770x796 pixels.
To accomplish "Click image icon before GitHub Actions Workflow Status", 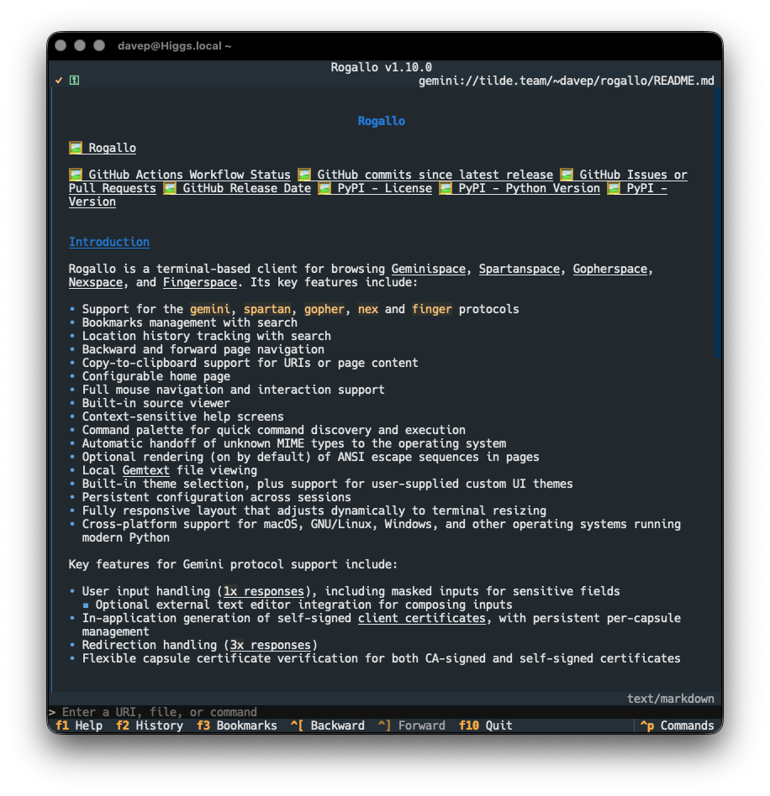I will [x=76, y=175].
